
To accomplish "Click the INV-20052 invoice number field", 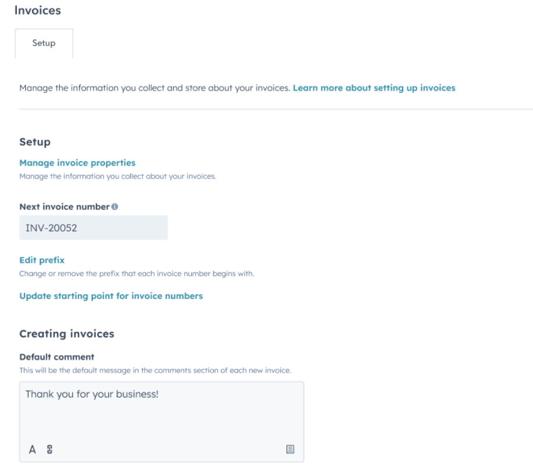I will [x=94, y=226].
